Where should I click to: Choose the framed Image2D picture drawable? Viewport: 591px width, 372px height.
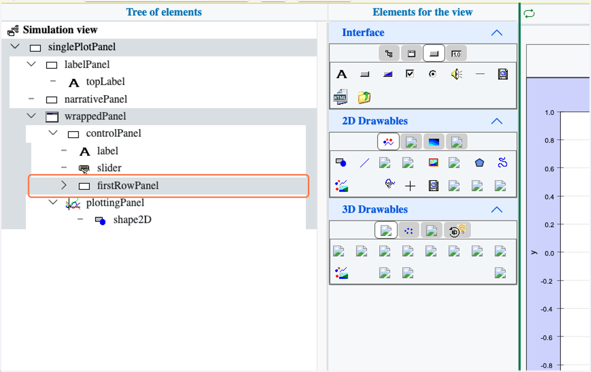coord(433,163)
